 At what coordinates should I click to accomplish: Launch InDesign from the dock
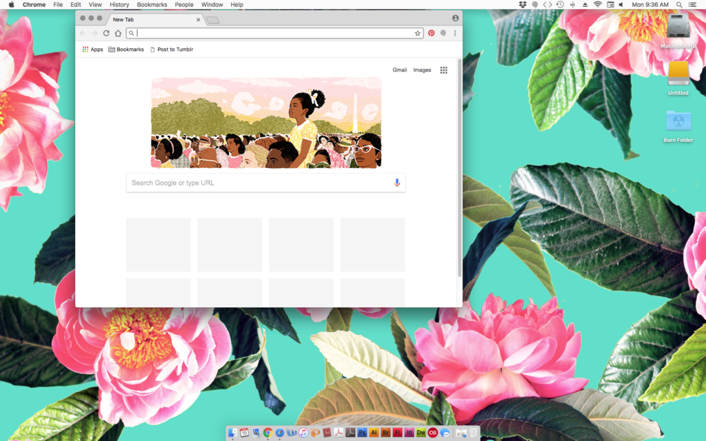point(409,433)
